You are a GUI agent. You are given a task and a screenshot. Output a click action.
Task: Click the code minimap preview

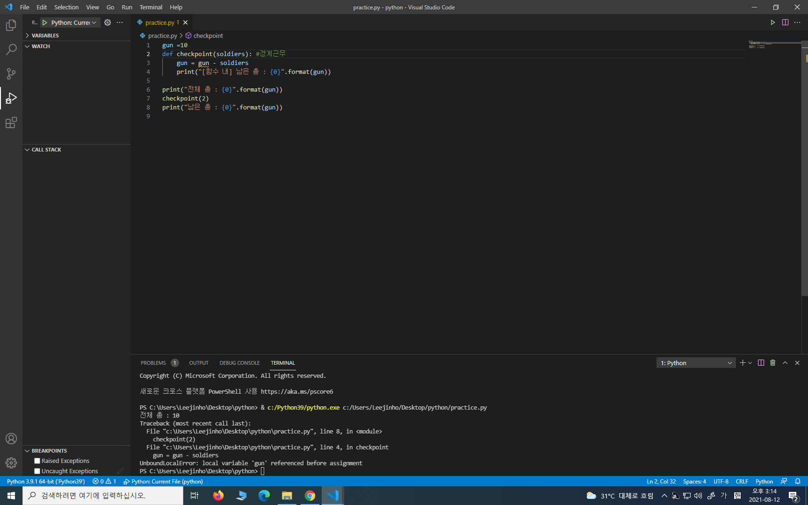[x=774, y=45]
